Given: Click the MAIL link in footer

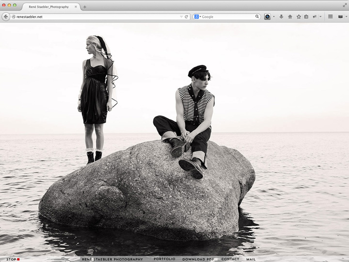Looking at the screenshot, I should pos(251,259).
